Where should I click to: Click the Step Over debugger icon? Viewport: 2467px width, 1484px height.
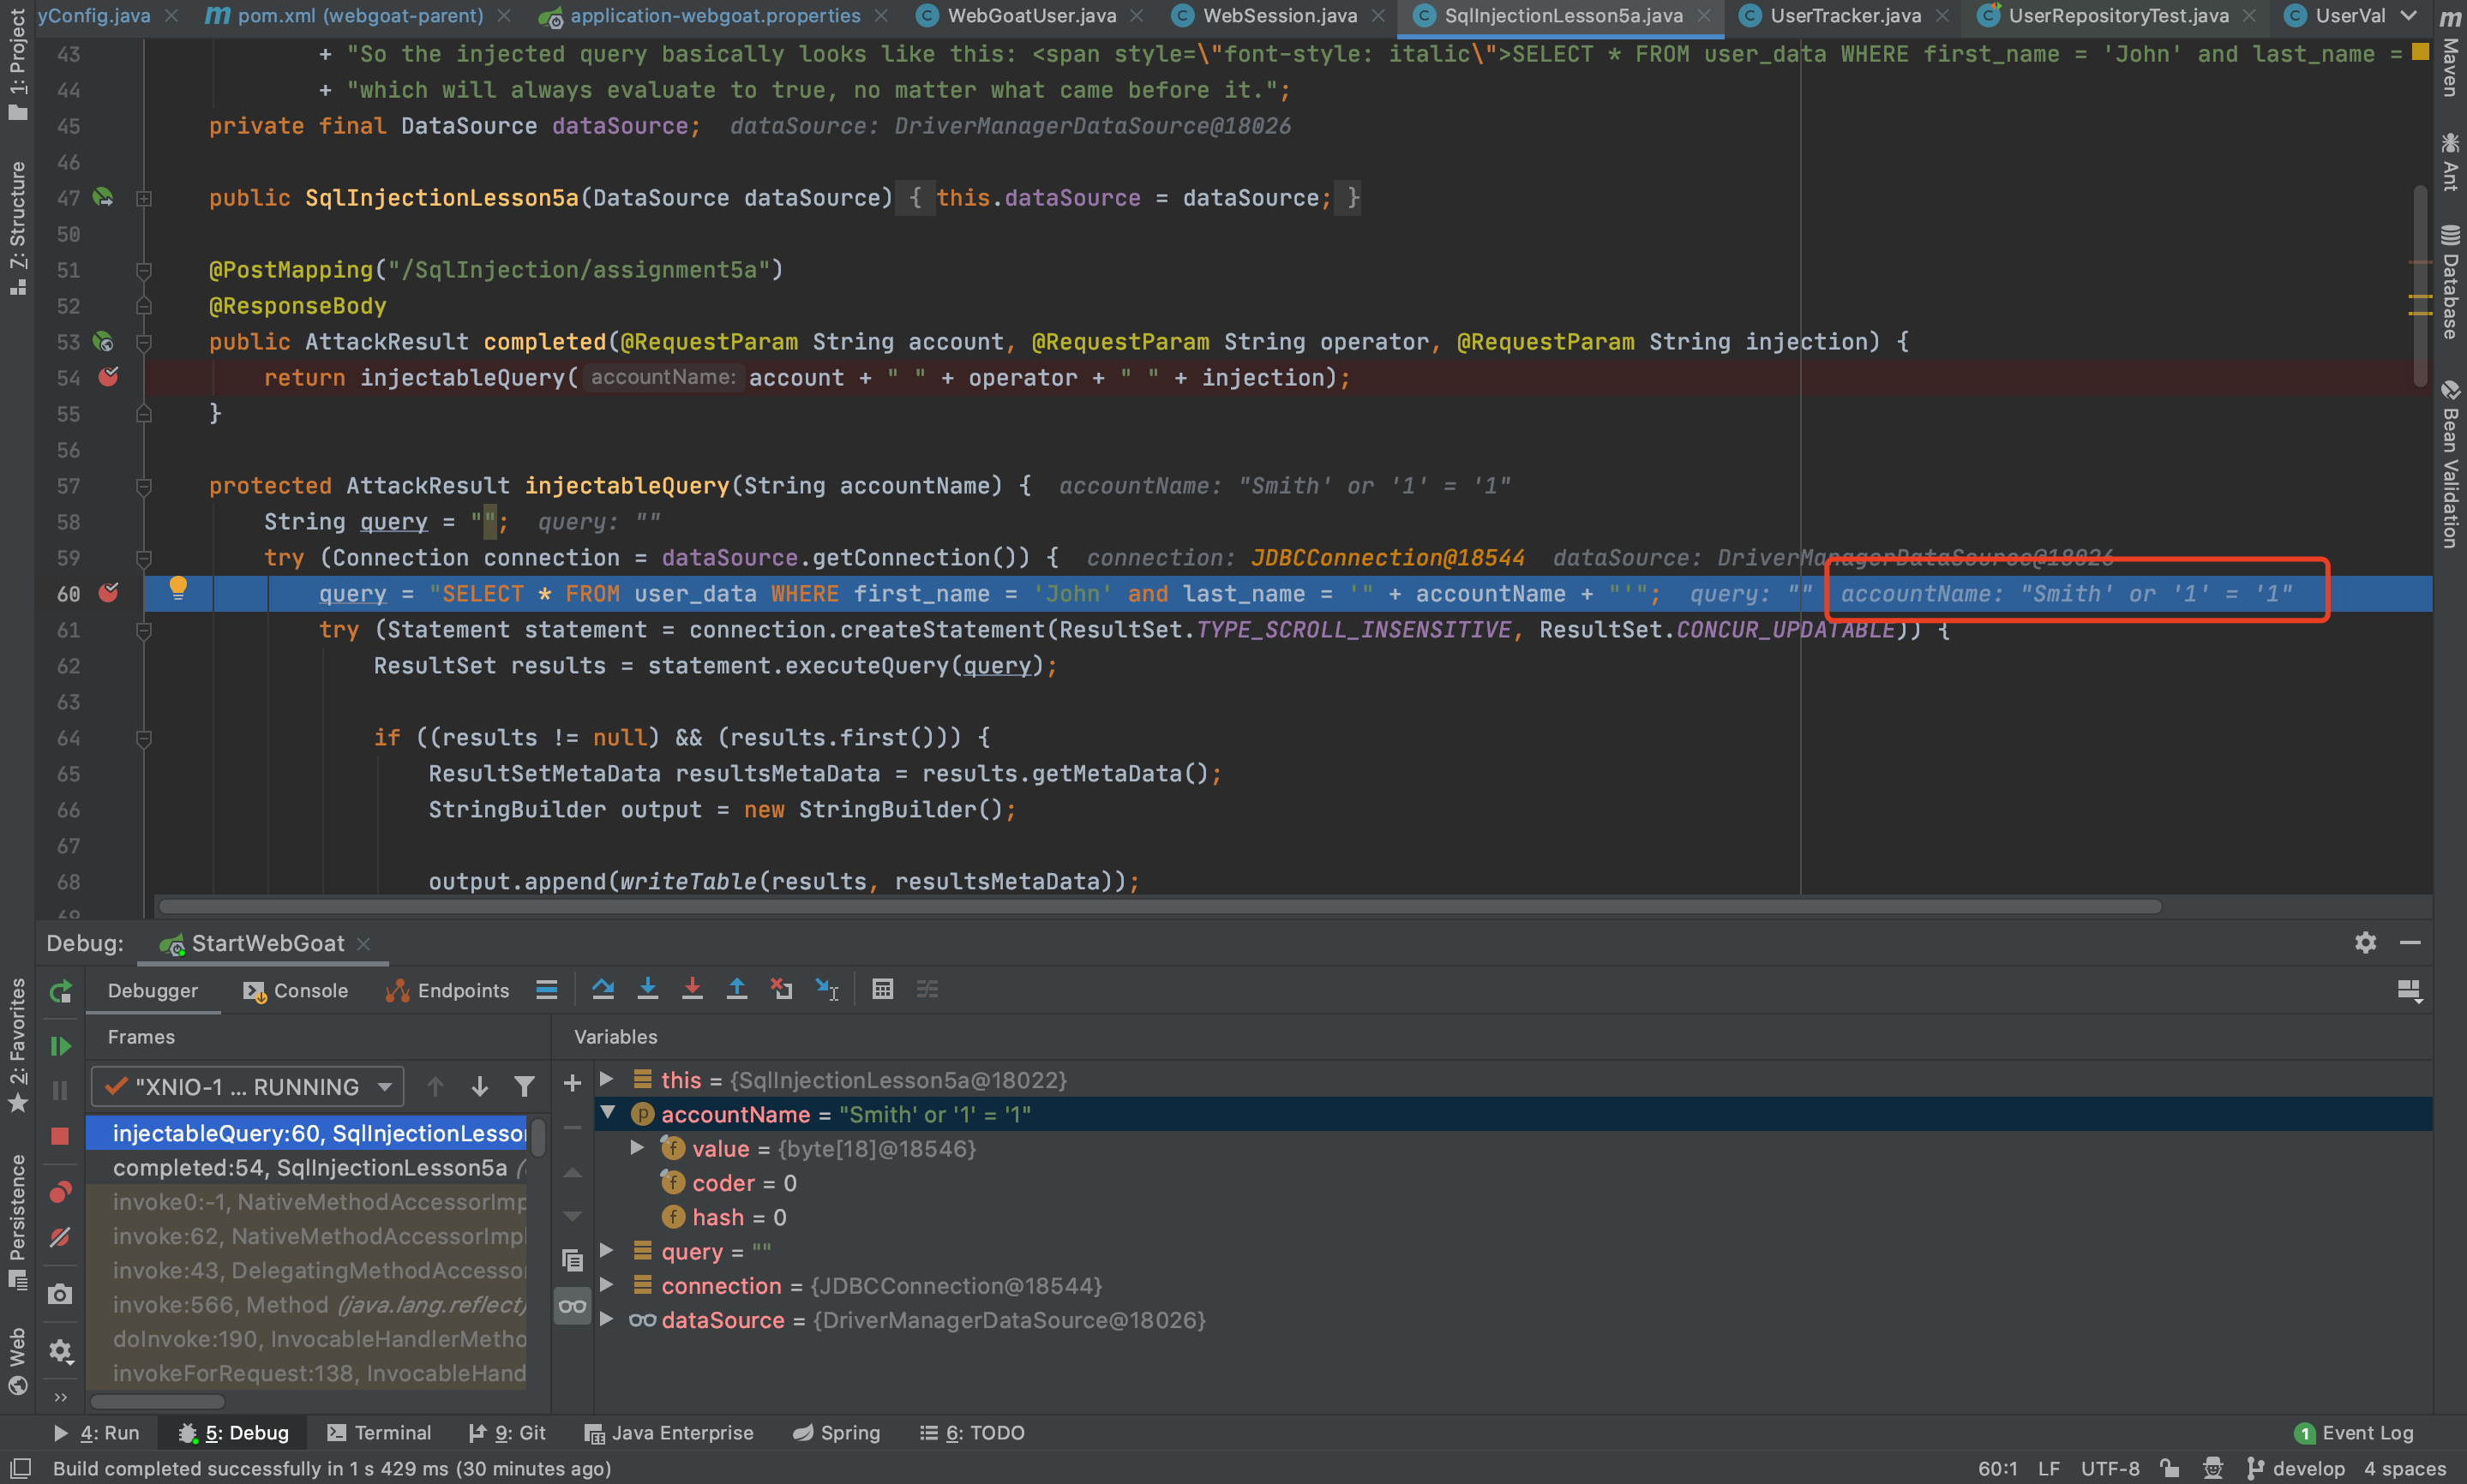(x=603, y=989)
